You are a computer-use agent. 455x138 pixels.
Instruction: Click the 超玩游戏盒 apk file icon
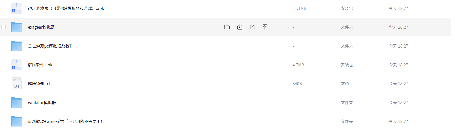pos(17,8)
